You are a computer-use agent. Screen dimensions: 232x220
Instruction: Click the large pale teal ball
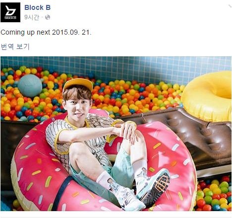pos(30,86)
